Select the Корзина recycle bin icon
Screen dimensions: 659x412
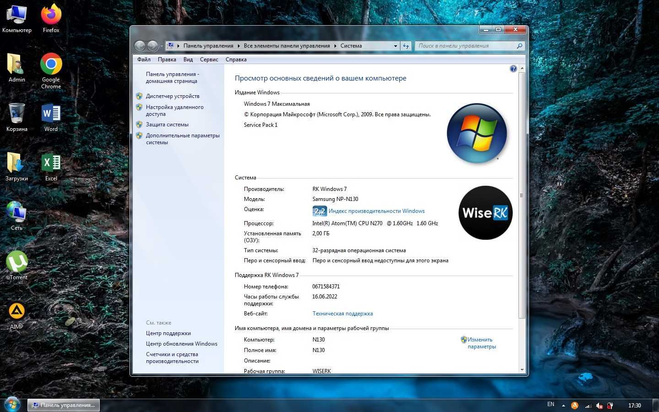pyautogui.click(x=17, y=118)
